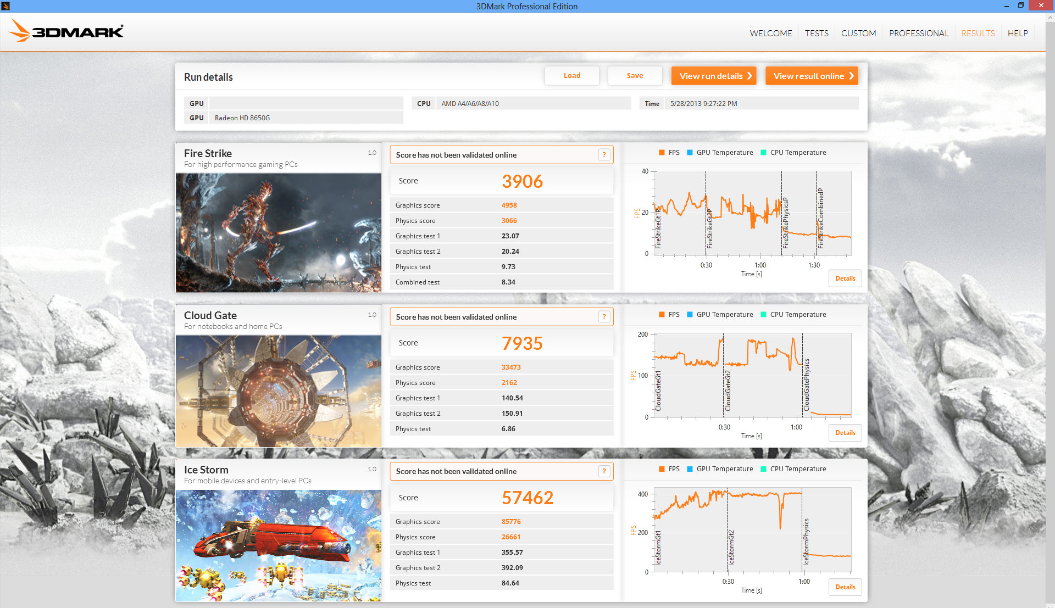The image size is (1055, 608).
Task: Click the Radeon HD 8650G GPU field
Action: 306,118
